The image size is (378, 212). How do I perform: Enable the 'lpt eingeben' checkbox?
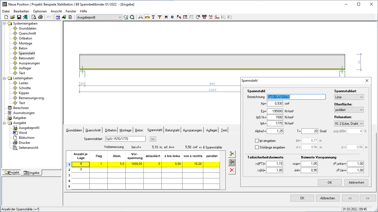(257, 141)
